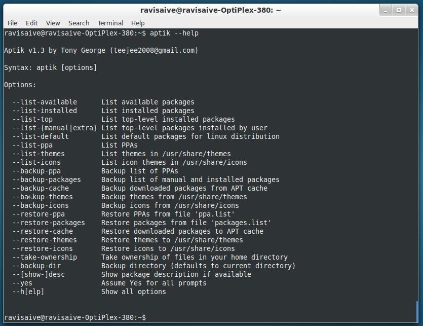This screenshot has height=326, width=423.
Task: Click the --list-available option text
Action: pos(45,102)
